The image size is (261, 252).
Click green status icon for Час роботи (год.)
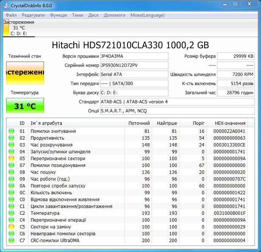[11, 179]
